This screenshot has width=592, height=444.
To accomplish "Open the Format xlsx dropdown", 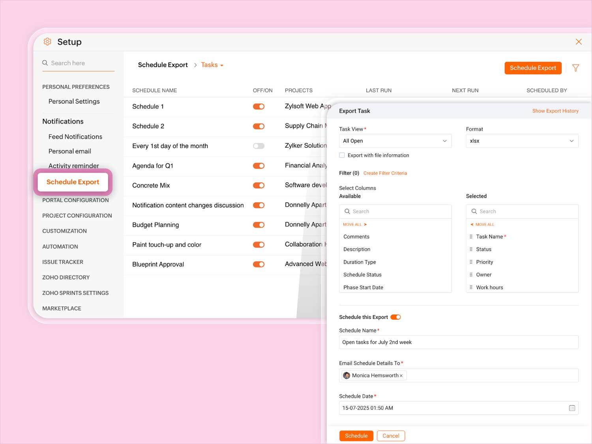I will click(x=522, y=141).
